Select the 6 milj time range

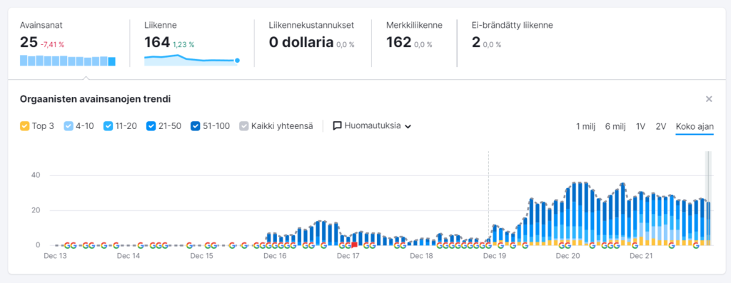pyautogui.click(x=615, y=126)
